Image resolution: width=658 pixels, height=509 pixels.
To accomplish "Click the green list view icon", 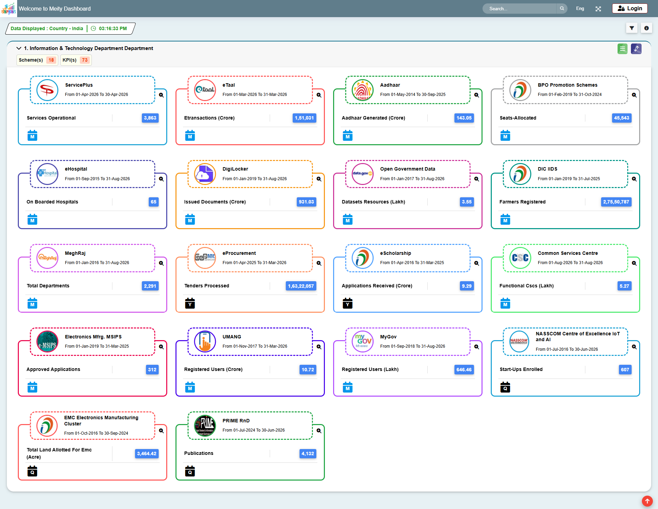I will coord(622,49).
